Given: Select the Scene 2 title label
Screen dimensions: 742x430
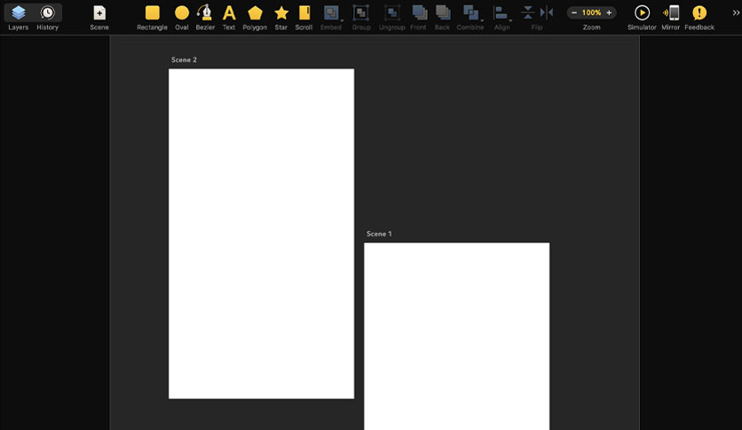Looking at the screenshot, I should click(x=184, y=60).
